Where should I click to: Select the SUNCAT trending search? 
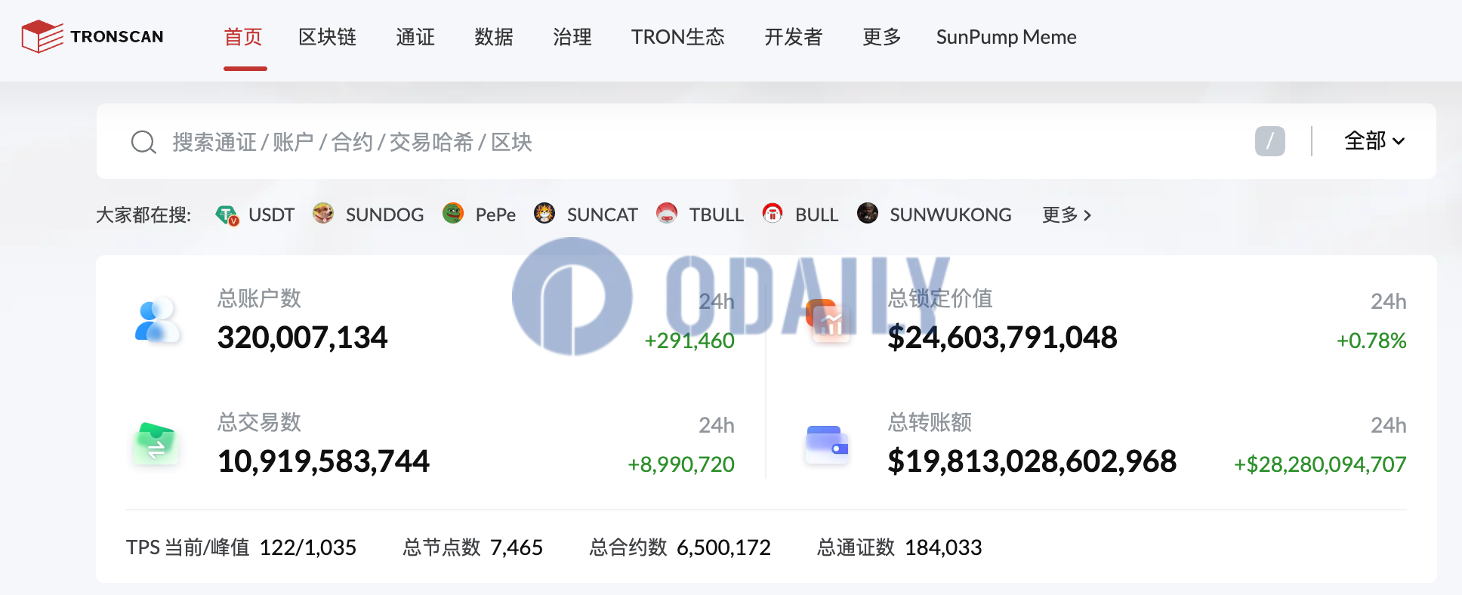pos(602,215)
